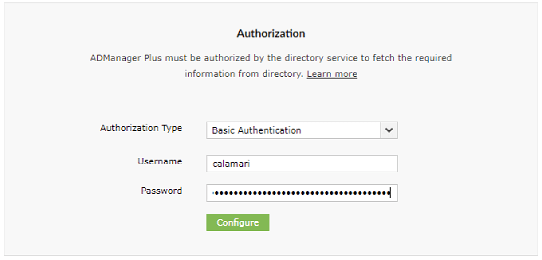Click the 'ADManager Plus' text in description
Image resolution: width=542 pixels, height=260 pixels.
[x=118, y=58]
